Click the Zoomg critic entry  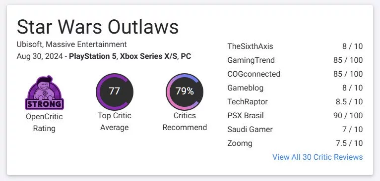295,143
